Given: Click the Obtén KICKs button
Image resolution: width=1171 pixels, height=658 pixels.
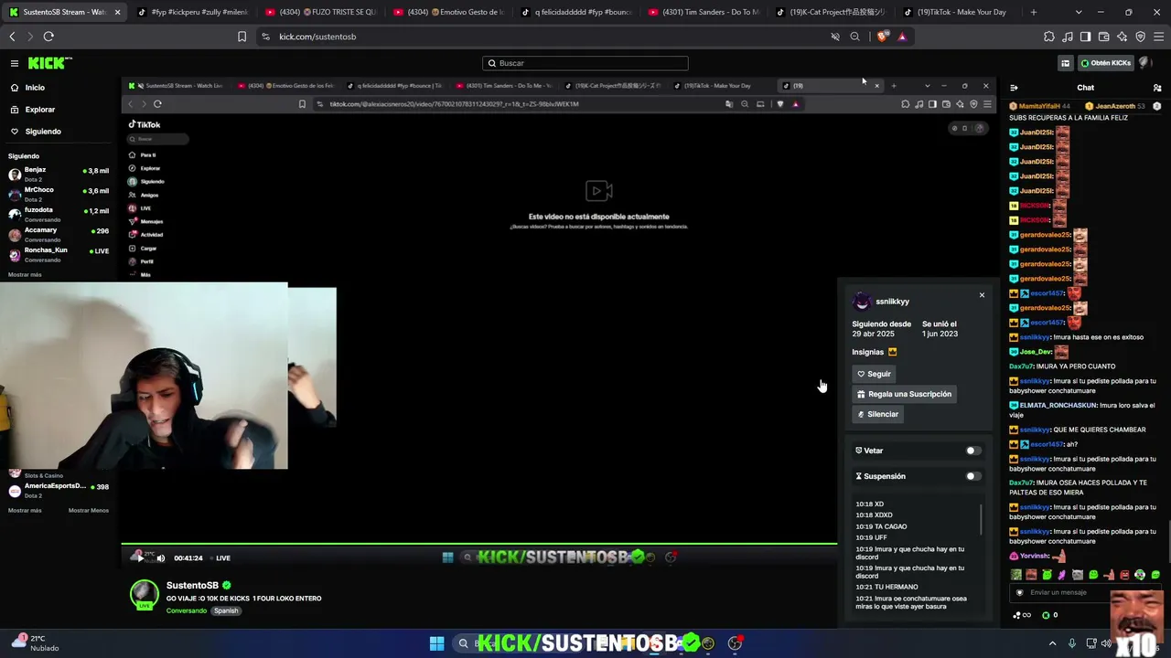Looking at the screenshot, I should pos(1105,63).
